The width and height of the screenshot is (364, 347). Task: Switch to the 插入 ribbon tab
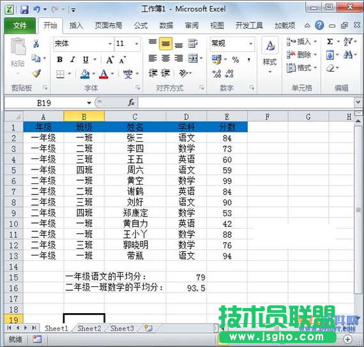coord(77,26)
